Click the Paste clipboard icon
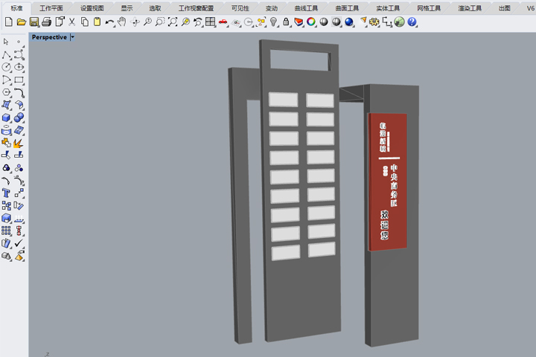The height and width of the screenshot is (357, 536). [97, 22]
